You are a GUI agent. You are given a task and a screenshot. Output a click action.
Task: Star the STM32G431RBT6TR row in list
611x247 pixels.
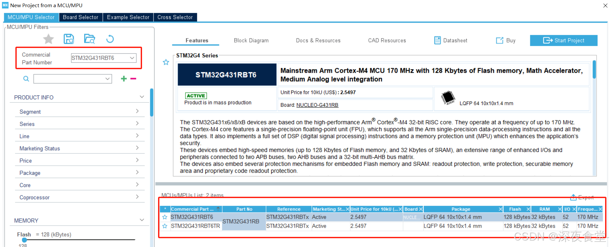click(165, 226)
